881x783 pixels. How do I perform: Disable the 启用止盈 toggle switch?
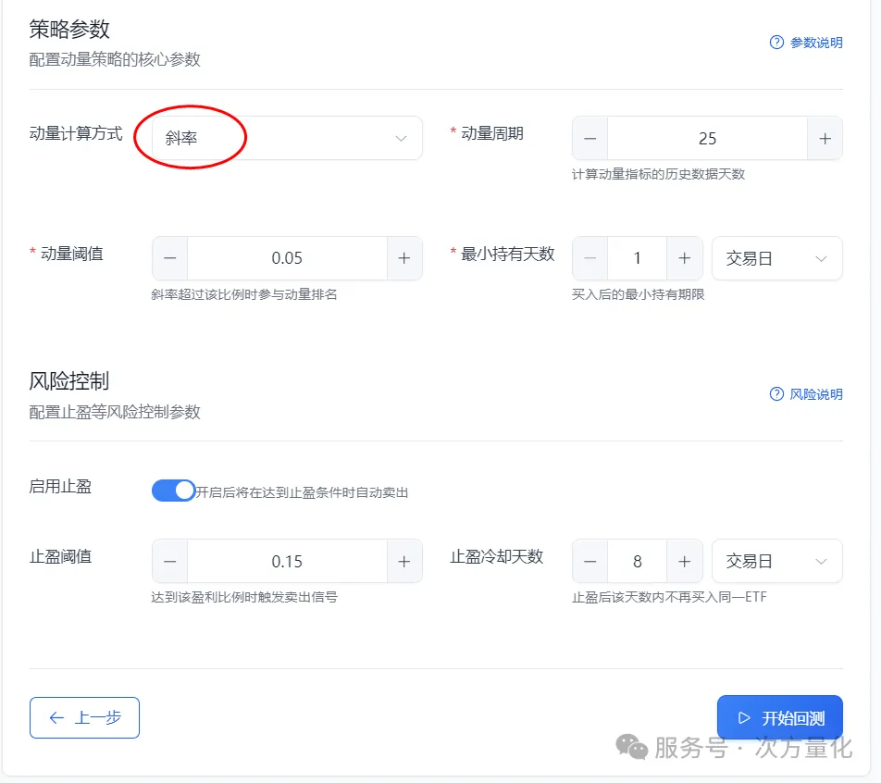pyautogui.click(x=172, y=491)
